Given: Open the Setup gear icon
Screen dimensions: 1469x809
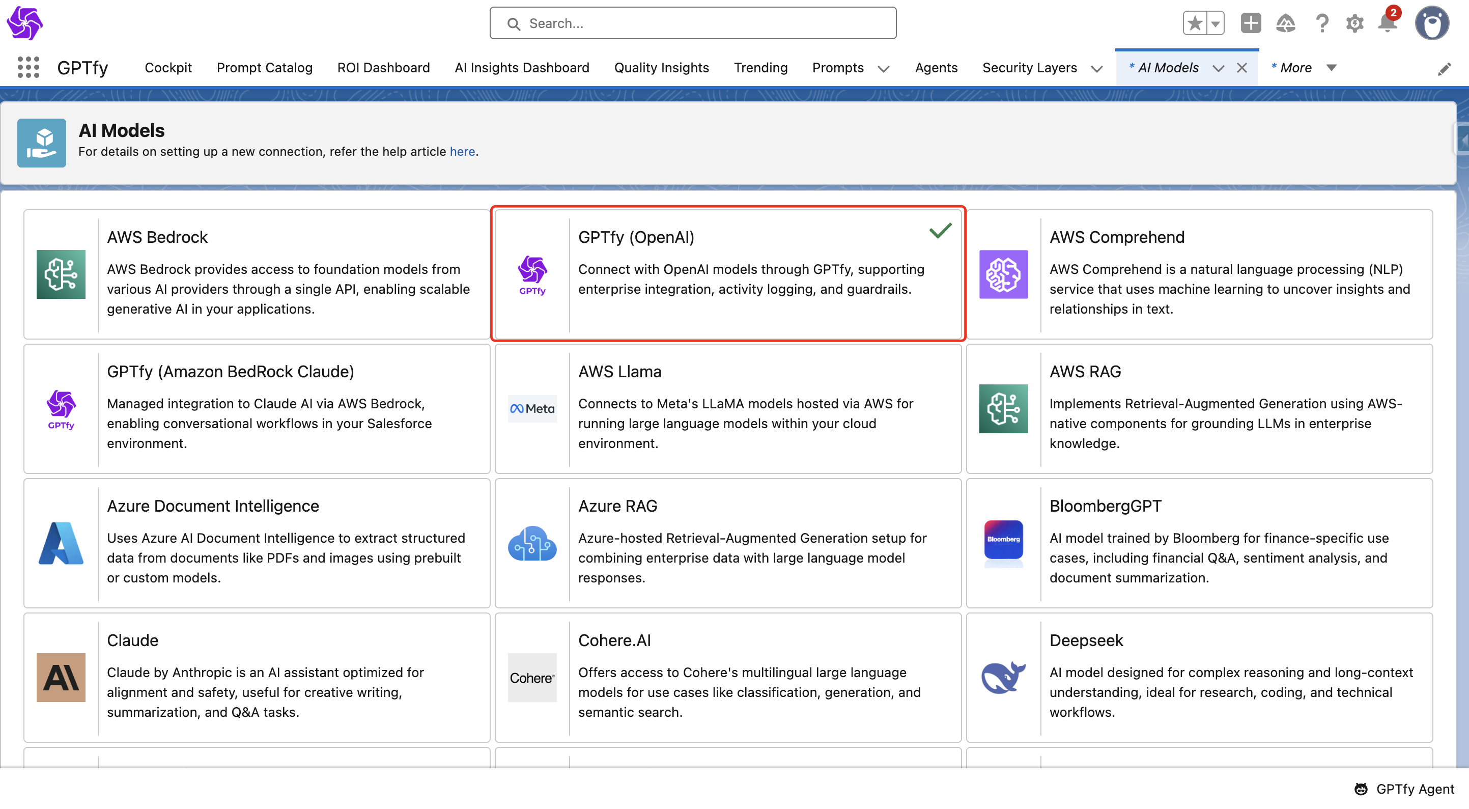Looking at the screenshot, I should click(1354, 23).
